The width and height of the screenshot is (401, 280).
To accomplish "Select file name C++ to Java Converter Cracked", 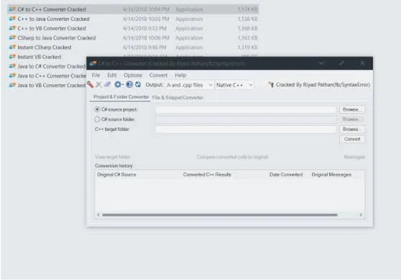I will click(x=53, y=19).
